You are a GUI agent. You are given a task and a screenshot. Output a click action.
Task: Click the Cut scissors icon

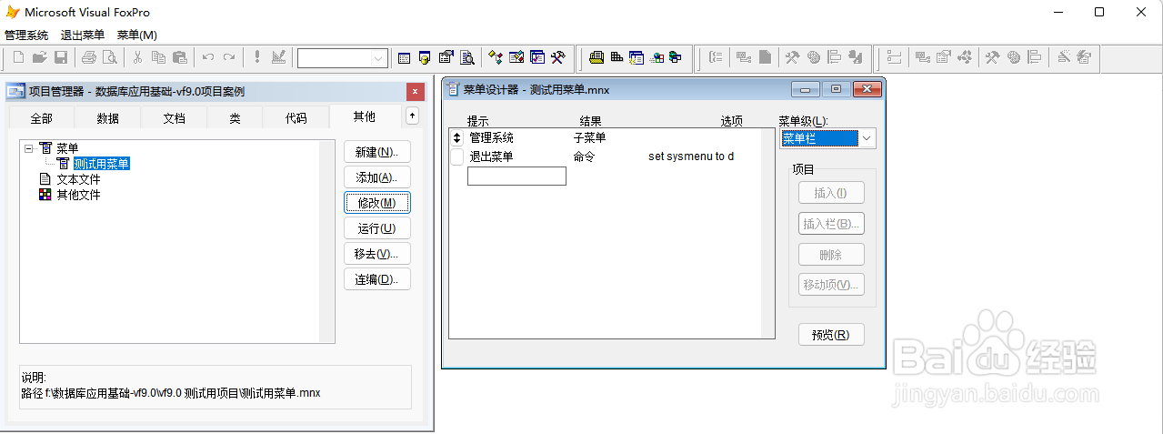[137, 57]
